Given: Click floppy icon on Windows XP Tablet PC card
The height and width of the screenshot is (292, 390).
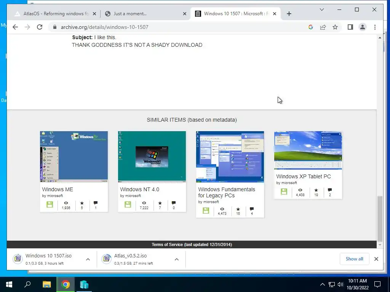Looking at the screenshot, I should [x=284, y=192].
